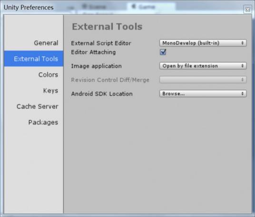
Task: Click the disabled Revision Control Diff/Merge dropdown
Action: [x=203, y=79]
